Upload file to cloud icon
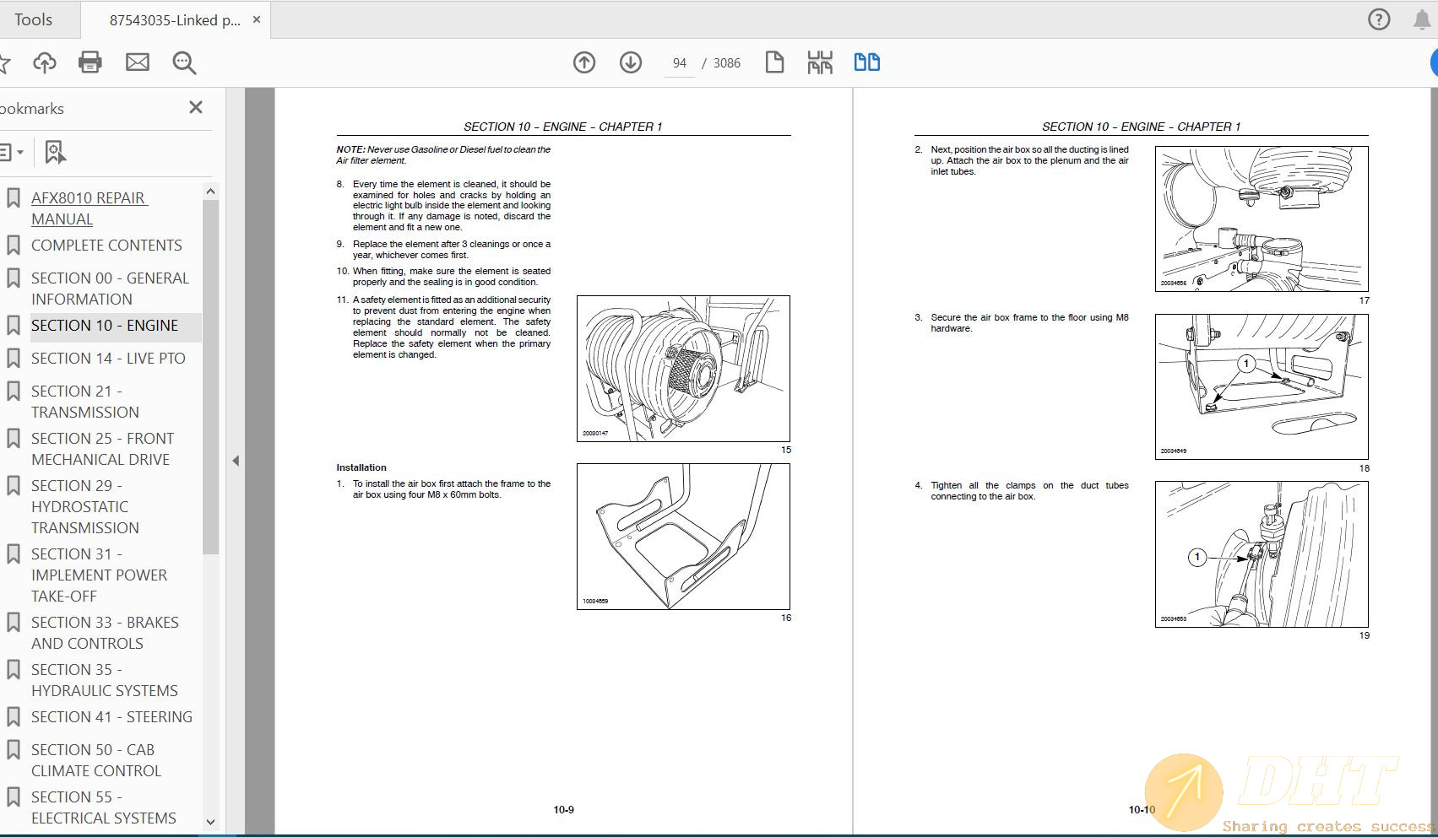Image resolution: width=1438 pixels, height=837 pixels. (x=45, y=62)
